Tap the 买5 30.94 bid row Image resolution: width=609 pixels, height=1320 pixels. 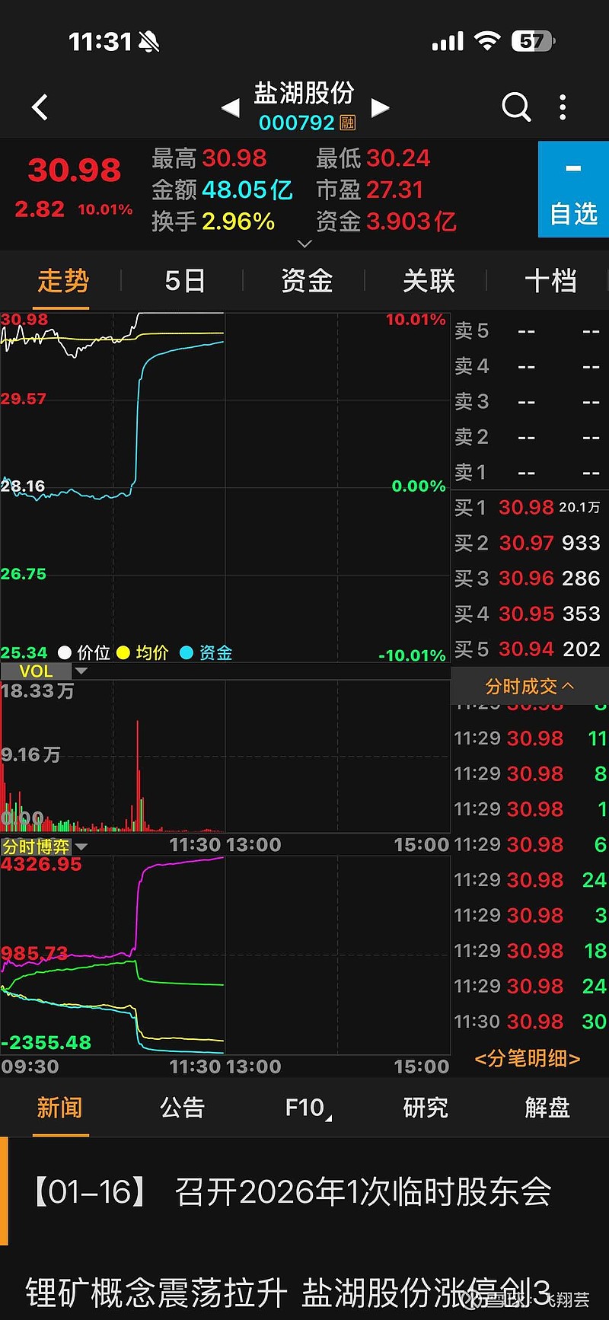pyautogui.click(x=530, y=649)
